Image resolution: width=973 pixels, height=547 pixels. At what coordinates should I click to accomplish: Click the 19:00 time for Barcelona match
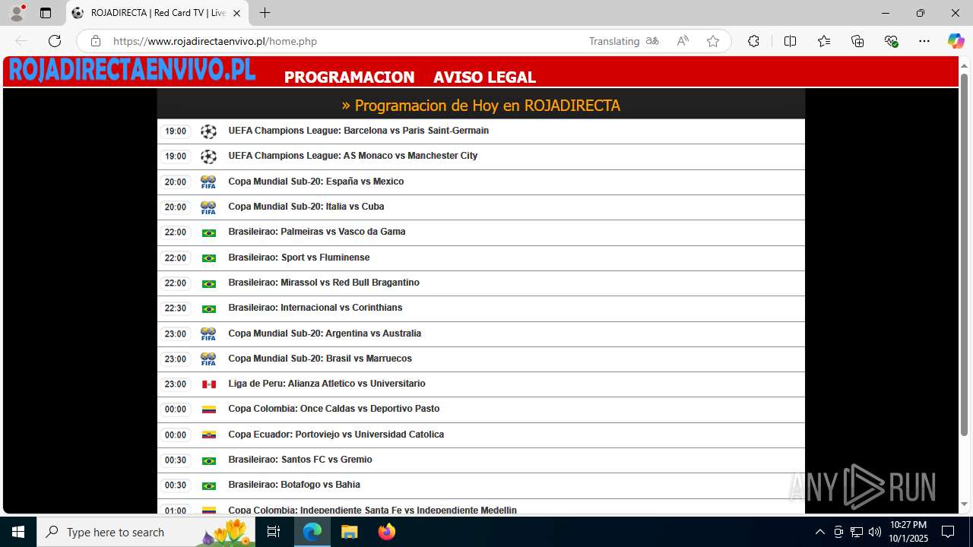tap(176, 131)
